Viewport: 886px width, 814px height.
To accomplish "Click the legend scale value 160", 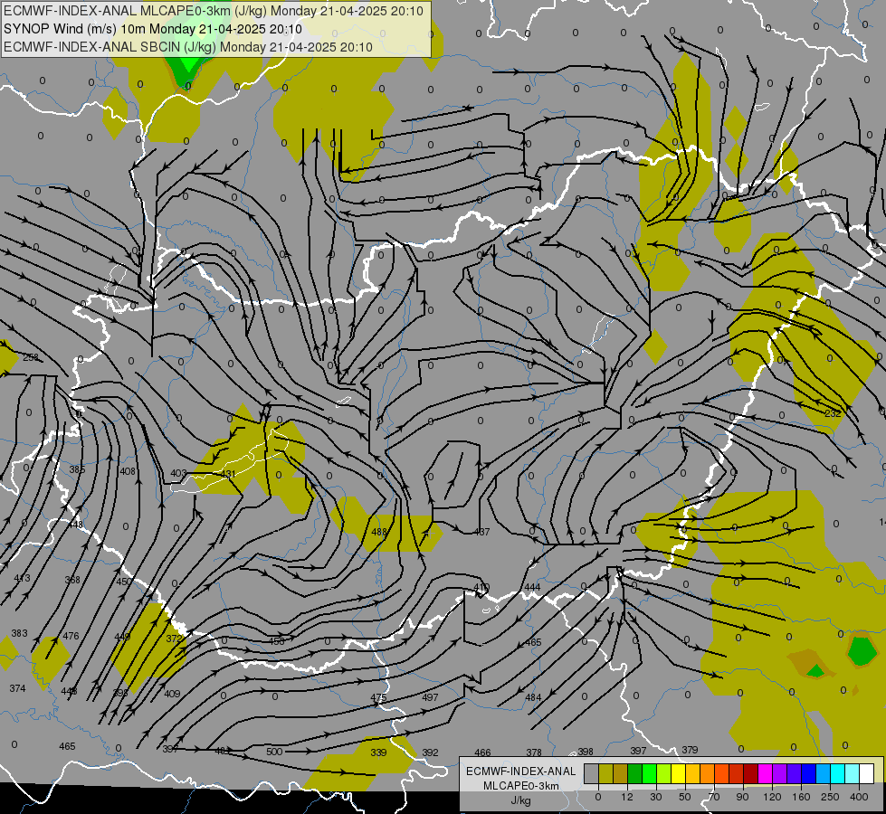I will click(801, 797).
